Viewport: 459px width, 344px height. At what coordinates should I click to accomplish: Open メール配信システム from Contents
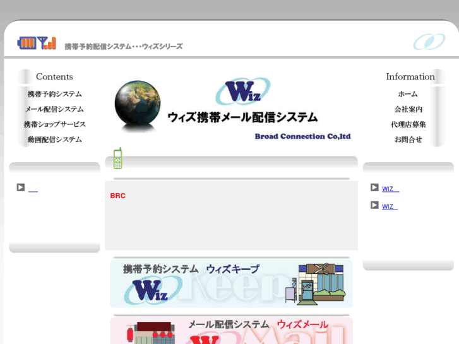pos(54,109)
